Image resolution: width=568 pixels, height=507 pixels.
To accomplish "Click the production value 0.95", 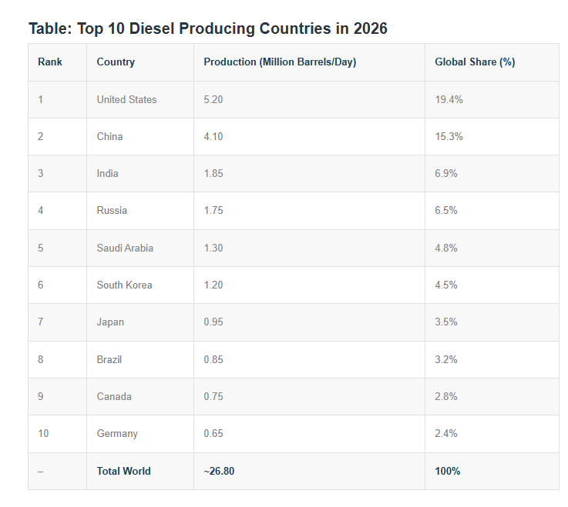I will click(x=213, y=322).
